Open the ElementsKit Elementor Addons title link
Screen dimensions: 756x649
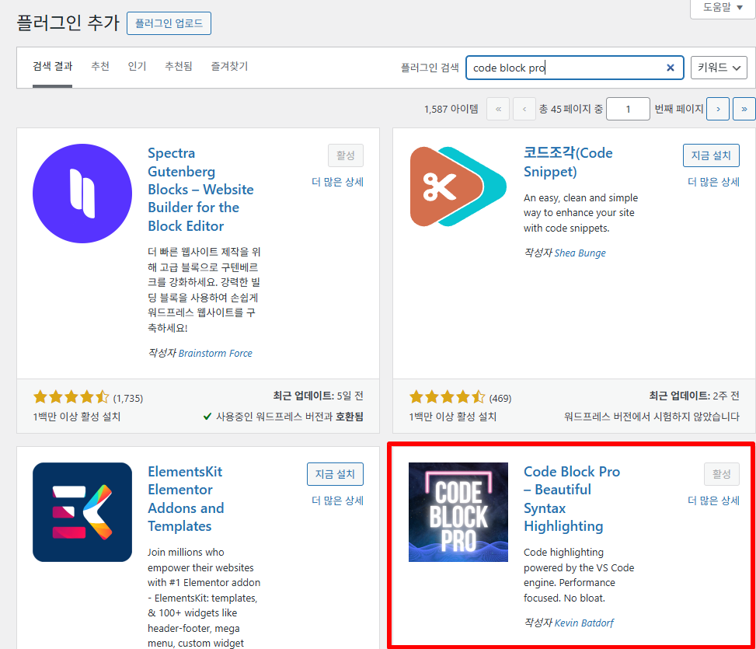(186, 498)
